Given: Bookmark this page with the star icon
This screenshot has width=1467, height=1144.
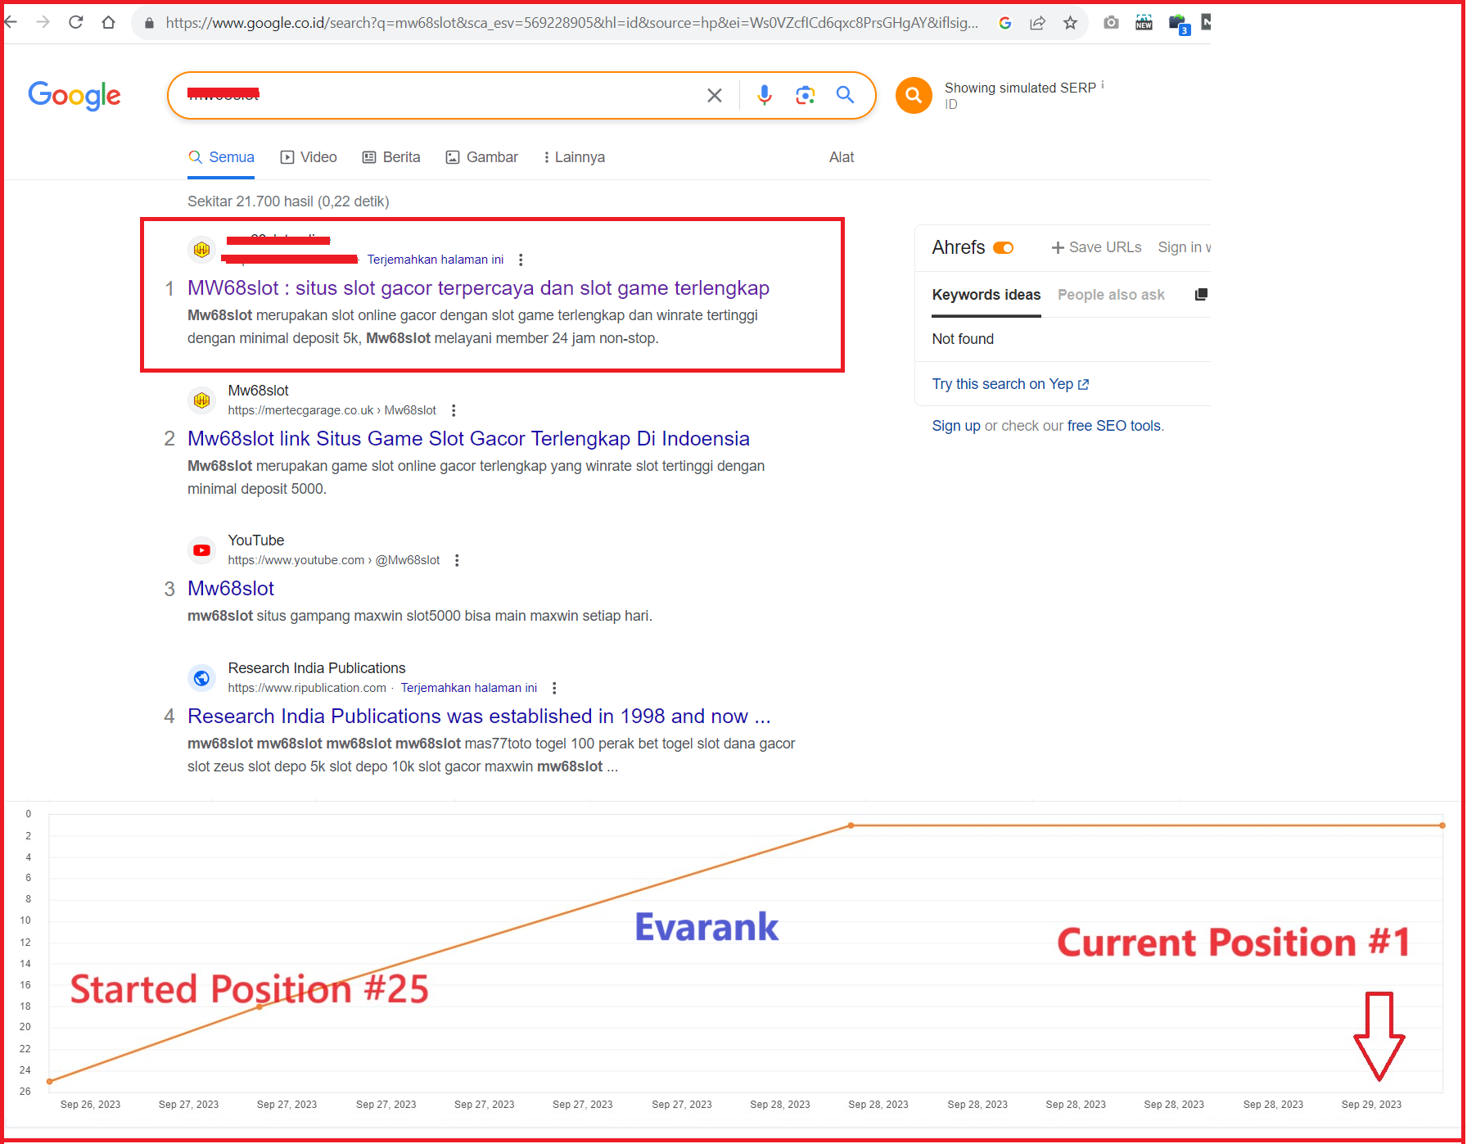Looking at the screenshot, I should (x=1070, y=23).
